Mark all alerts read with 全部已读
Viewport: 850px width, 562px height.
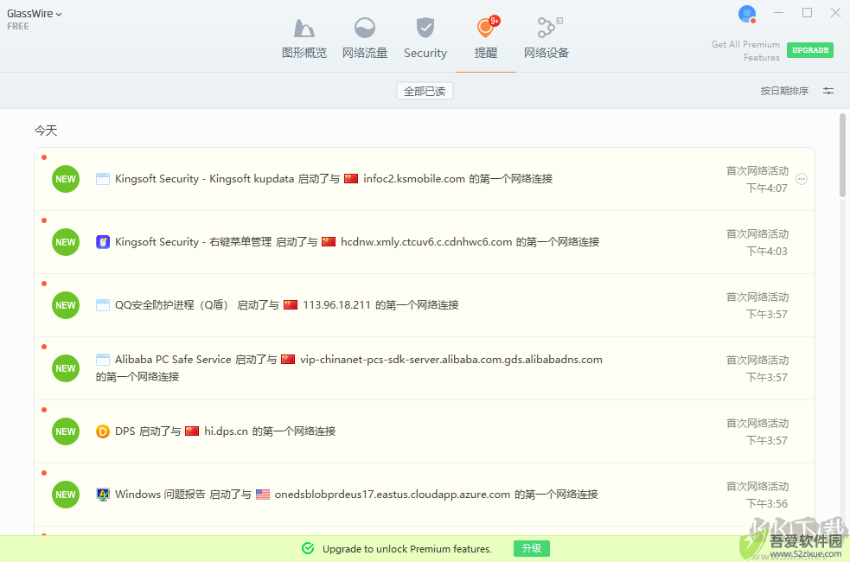click(425, 91)
